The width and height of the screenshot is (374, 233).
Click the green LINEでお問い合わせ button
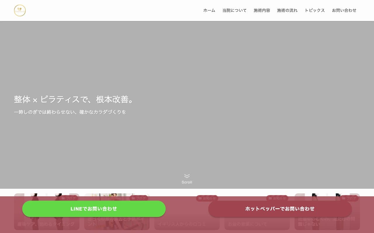click(x=93, y=209)
